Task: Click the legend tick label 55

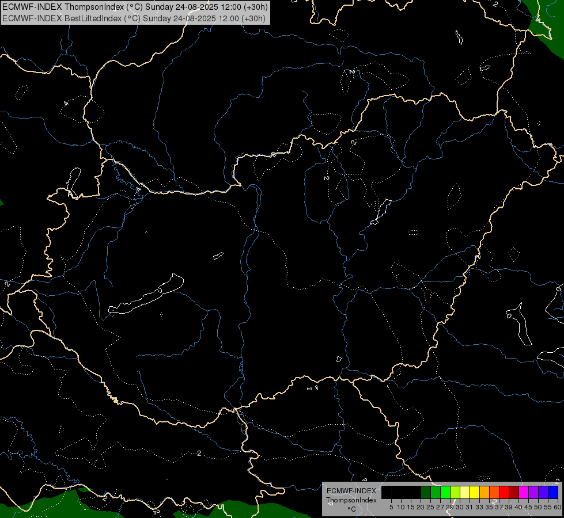Action: click(x=548, y=507)
